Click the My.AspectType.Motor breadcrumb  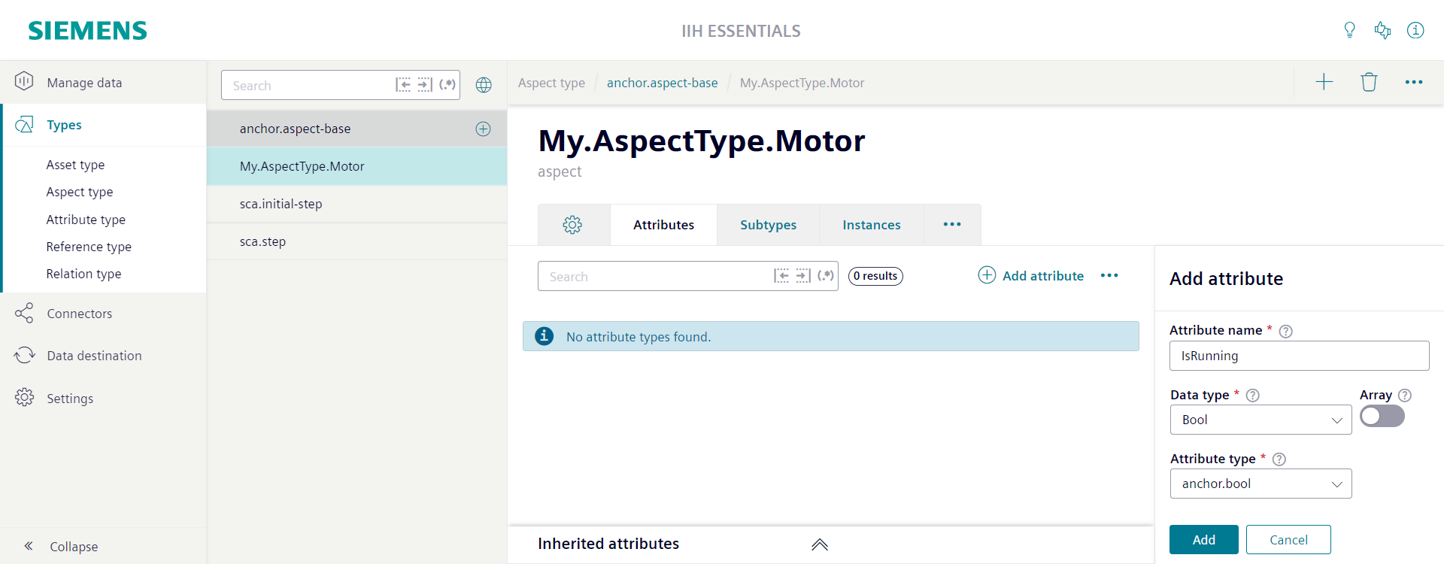pos(802,83)
